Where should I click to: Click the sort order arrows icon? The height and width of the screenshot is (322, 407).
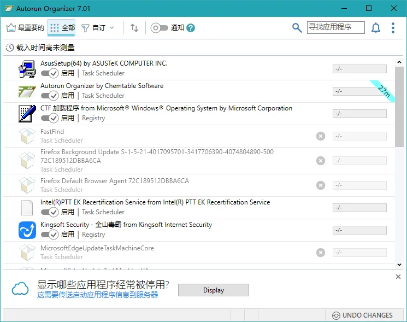coord(134,27)
